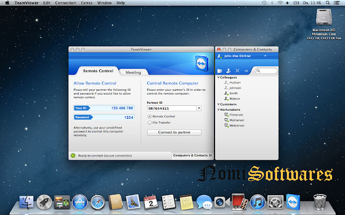Select Macintosh HD drive on desktop

point(324,17)
